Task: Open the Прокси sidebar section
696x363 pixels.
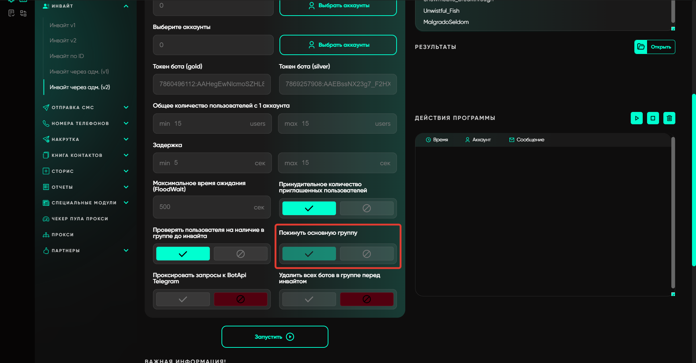Action: 62,235
